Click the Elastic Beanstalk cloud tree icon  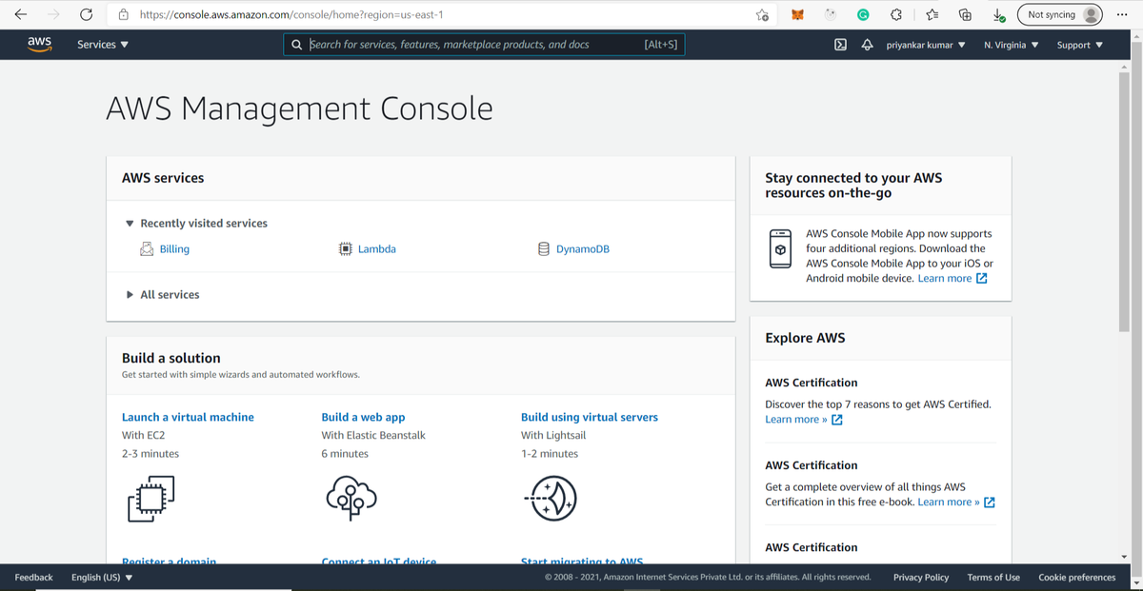tap(351, 497)
